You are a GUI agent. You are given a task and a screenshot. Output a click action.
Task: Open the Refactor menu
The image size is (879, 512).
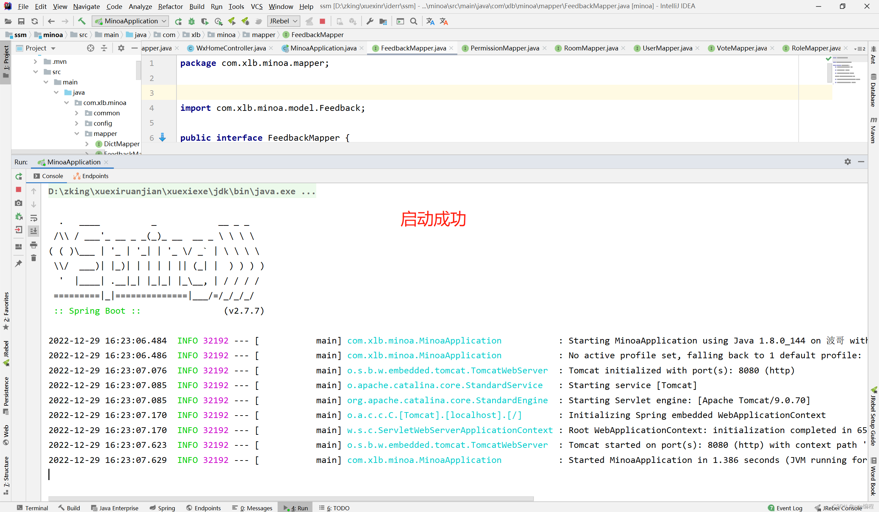click(170, 6)
